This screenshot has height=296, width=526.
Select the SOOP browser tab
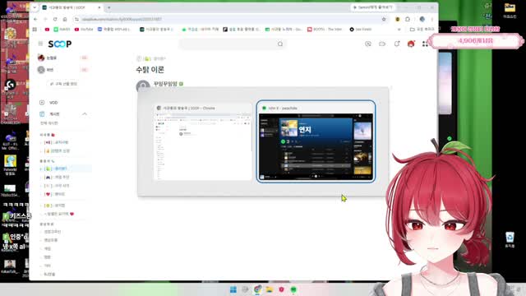69,7
